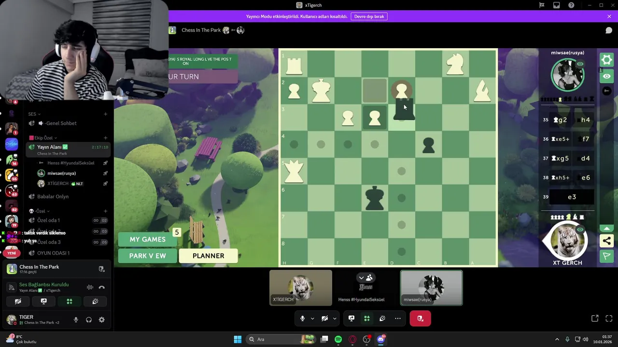Open microphone options dropdown arrow

312,318
